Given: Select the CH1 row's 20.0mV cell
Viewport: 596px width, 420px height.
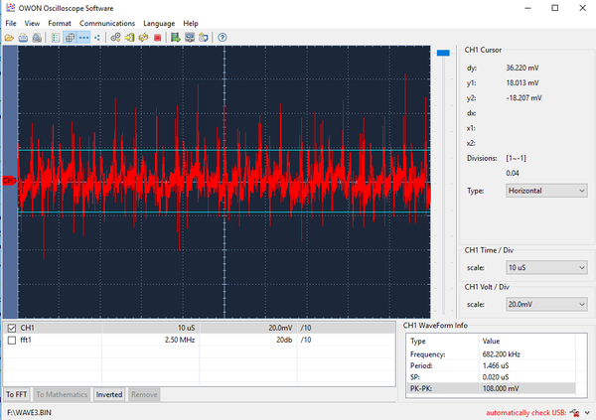Looking at the screenshot, I should (248, 328).
